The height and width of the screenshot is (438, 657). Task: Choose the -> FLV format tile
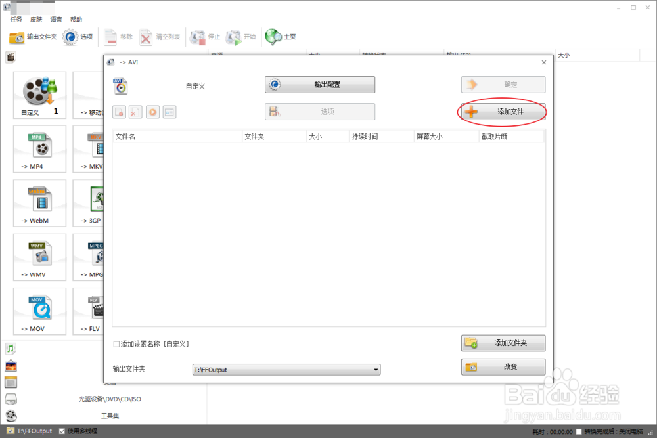[x=88, y=311]
